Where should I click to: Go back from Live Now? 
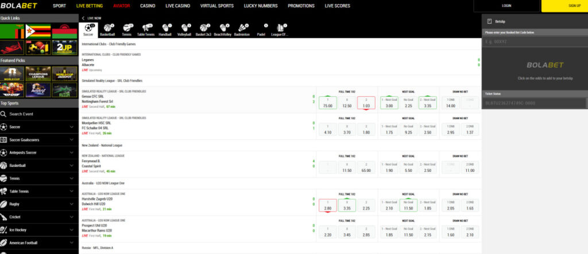83,18
